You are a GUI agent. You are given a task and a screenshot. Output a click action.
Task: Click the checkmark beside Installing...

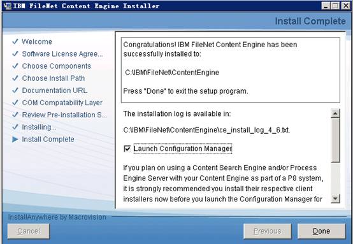[x=15, y=127]
